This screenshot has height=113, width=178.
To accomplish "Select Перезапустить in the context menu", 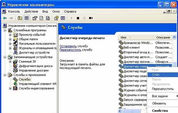I will point(163,89).
